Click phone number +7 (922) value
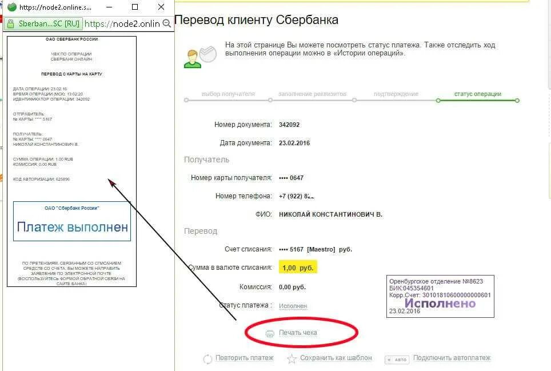Screen dimensions: 551x371 tap(296, 196)
